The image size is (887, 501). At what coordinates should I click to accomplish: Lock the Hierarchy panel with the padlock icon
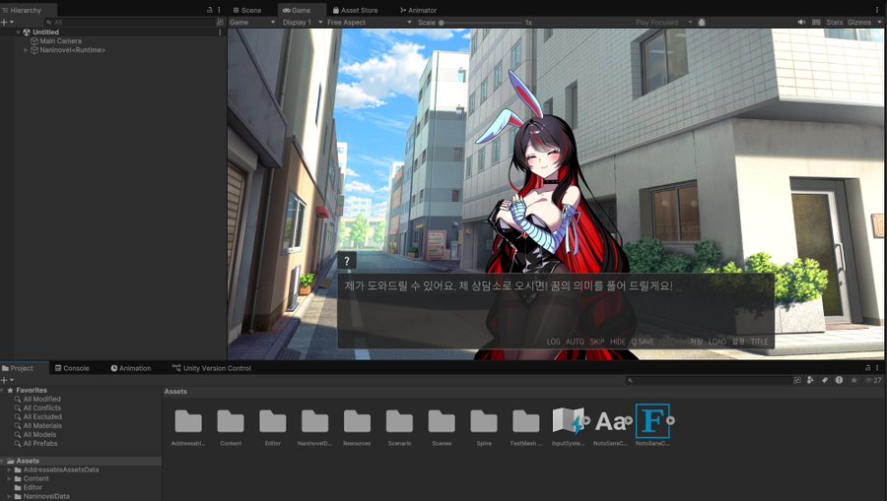tap(210, 10)
